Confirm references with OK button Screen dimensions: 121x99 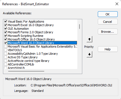pyautogui.click(x=108, y=14)
